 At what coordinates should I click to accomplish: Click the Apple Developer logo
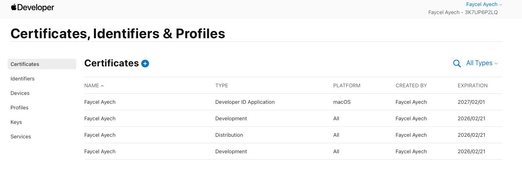pyautogui.click(x=32, y=8)
